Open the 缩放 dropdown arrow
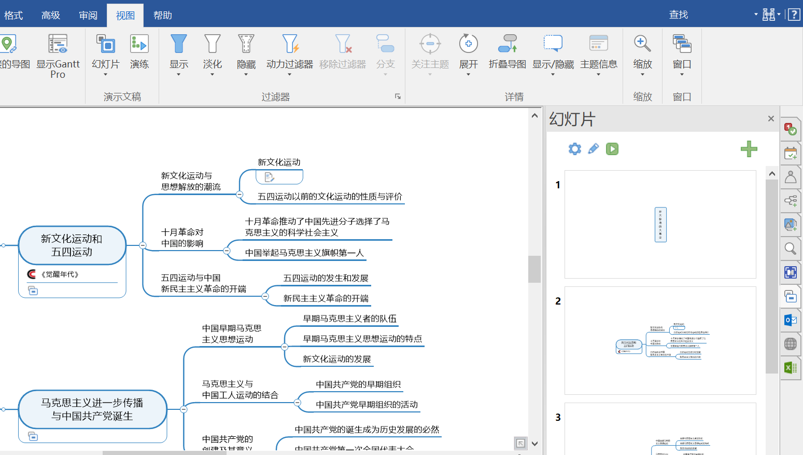 pos(642,75)
